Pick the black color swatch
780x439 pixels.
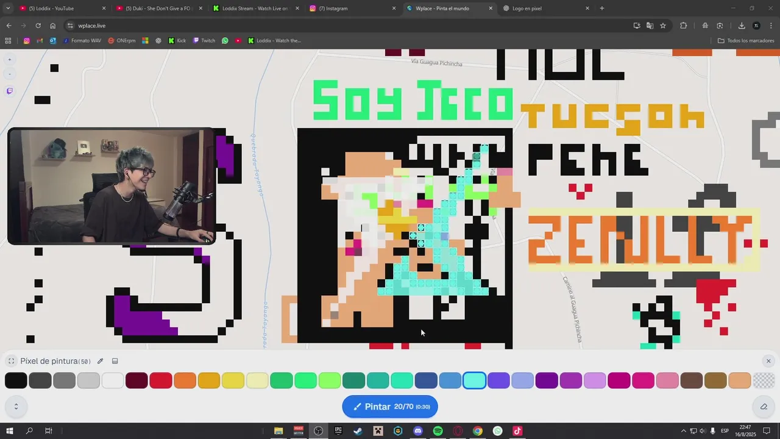[x=16, y=380]
